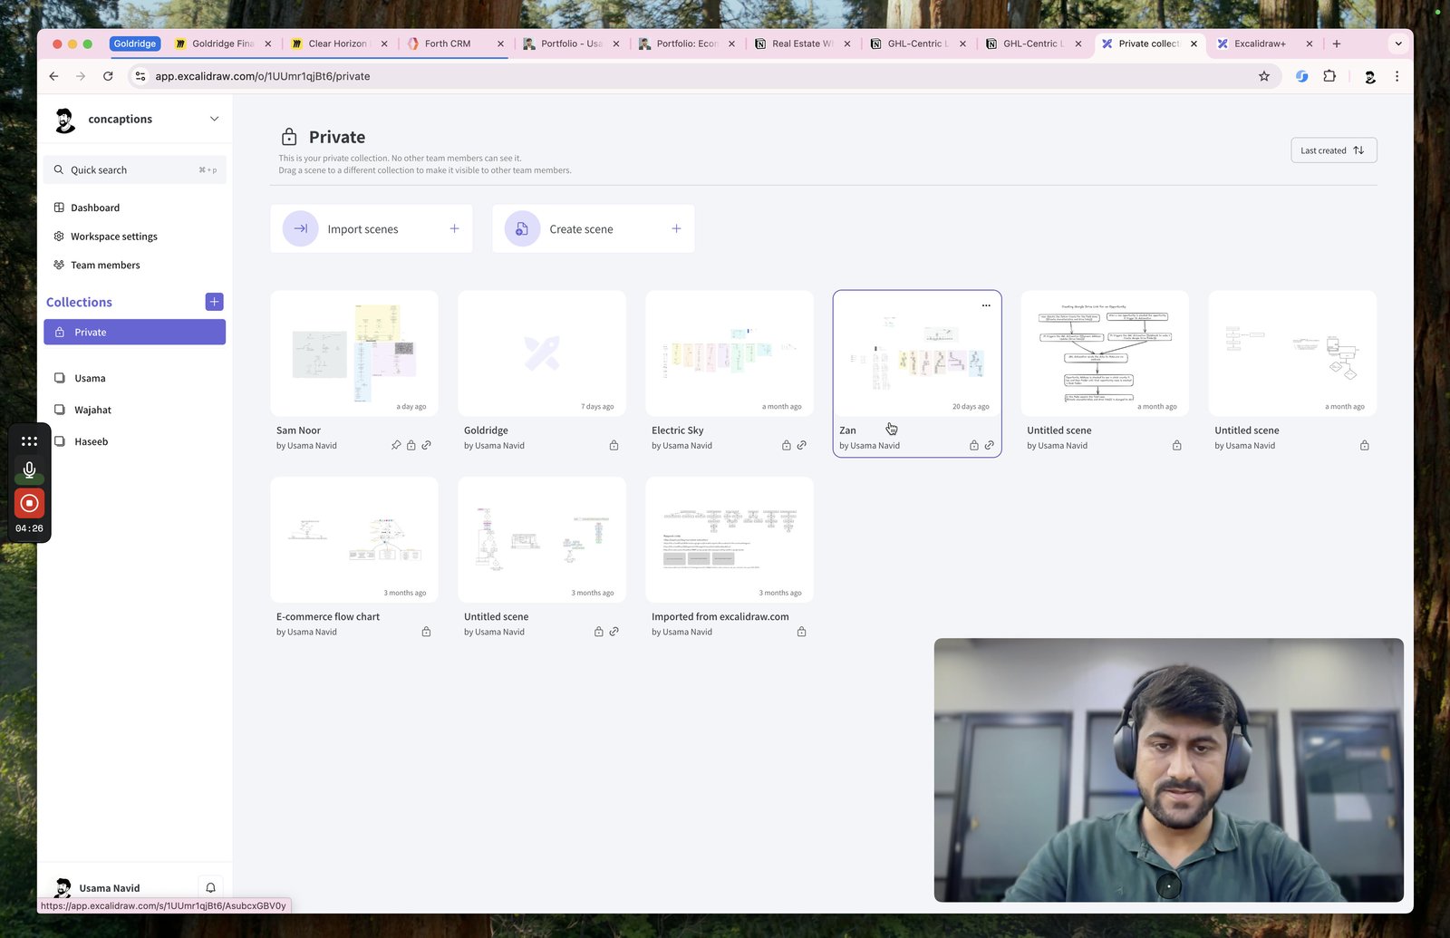1450x938 pixels.
Task: Open the Electric Sky scene thumbnail
Action: tap(730, 353)
